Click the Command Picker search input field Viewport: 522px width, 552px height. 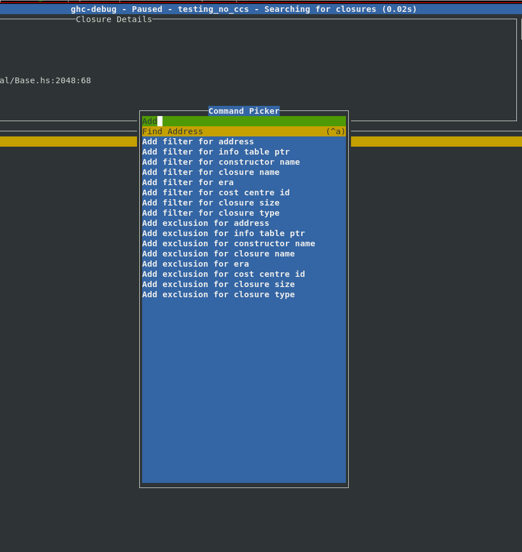tap(243, 121)
